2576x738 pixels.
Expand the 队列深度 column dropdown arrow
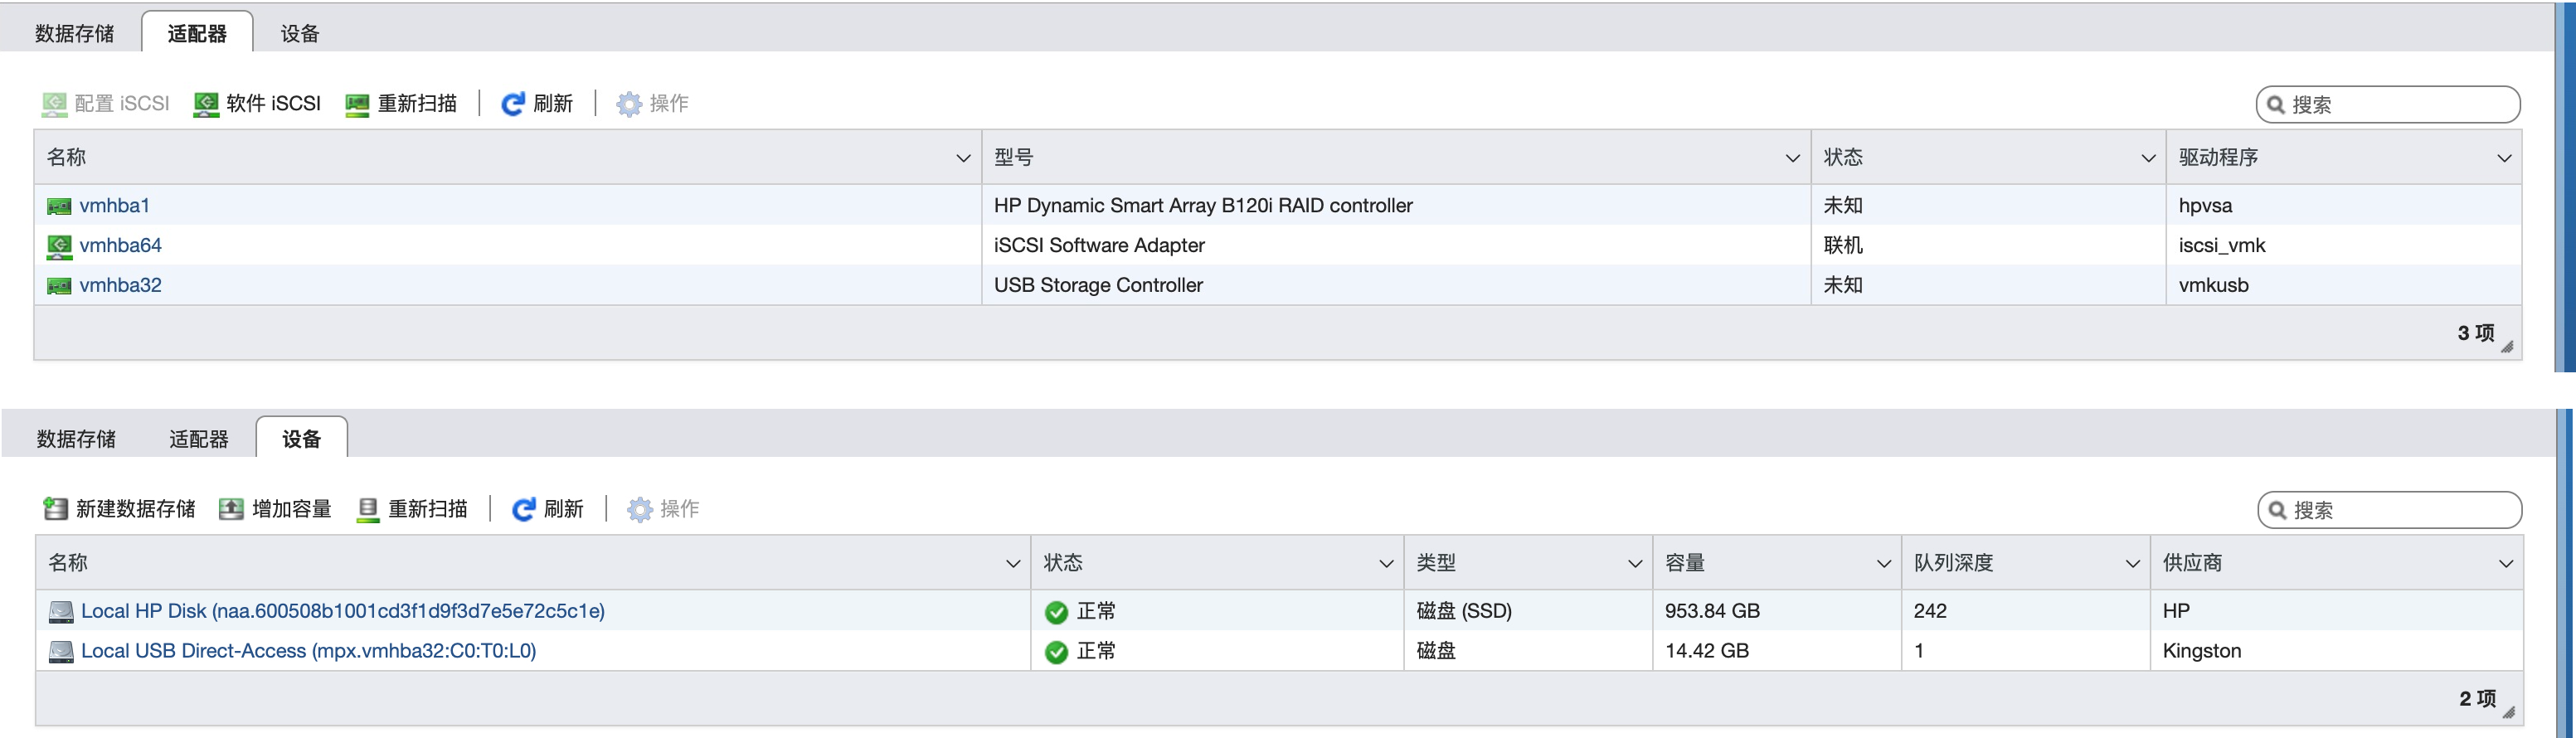pos(2132,564)
